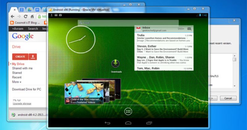Tap the Android recent apps button
The image size is (247, 130).
tap(149, 123)
